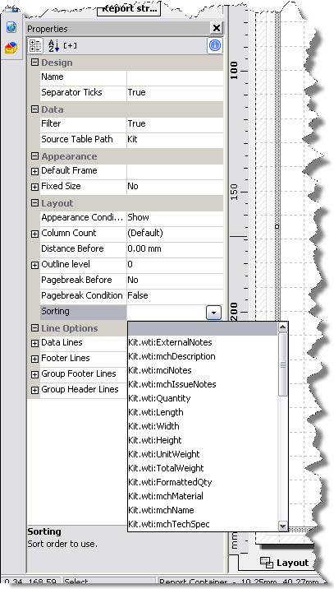Close the Properties panel
The width and height of the screenshot is (334, 589).
[217, 28]
